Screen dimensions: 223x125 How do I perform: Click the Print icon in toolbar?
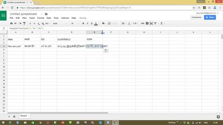tap(11, 23)
